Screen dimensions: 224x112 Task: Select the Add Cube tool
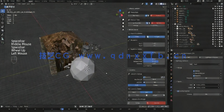click(3, 43)
